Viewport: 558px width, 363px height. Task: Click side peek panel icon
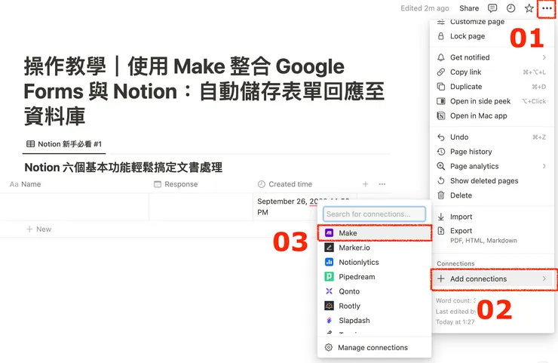pos(440,101)
